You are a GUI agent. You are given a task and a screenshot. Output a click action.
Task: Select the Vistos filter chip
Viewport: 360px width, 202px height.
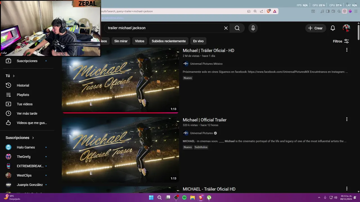pos(139,41)
